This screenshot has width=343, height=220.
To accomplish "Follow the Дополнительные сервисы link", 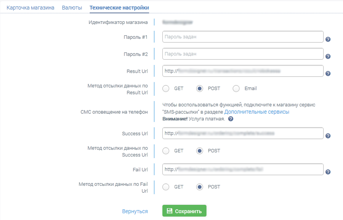I will 256,112.
